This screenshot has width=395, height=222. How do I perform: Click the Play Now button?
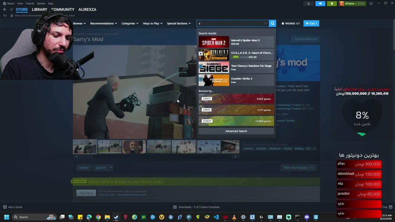click(x=86, y=193)
